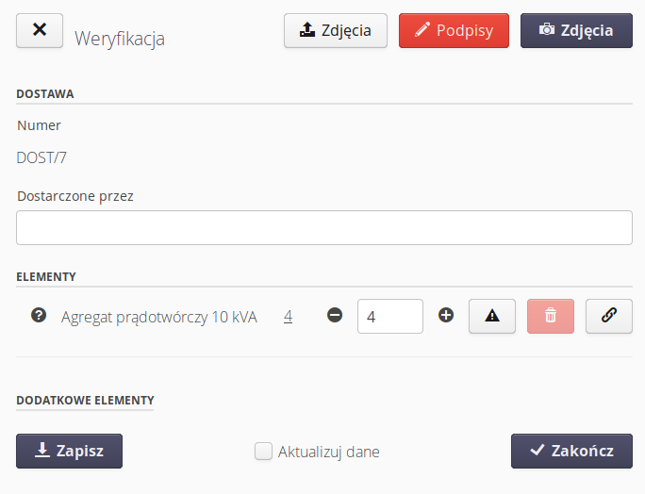Decrease quantity with the minus icon
Image resolution: width=645 pixels, height=494 pixels.
(x=335, y=316)
